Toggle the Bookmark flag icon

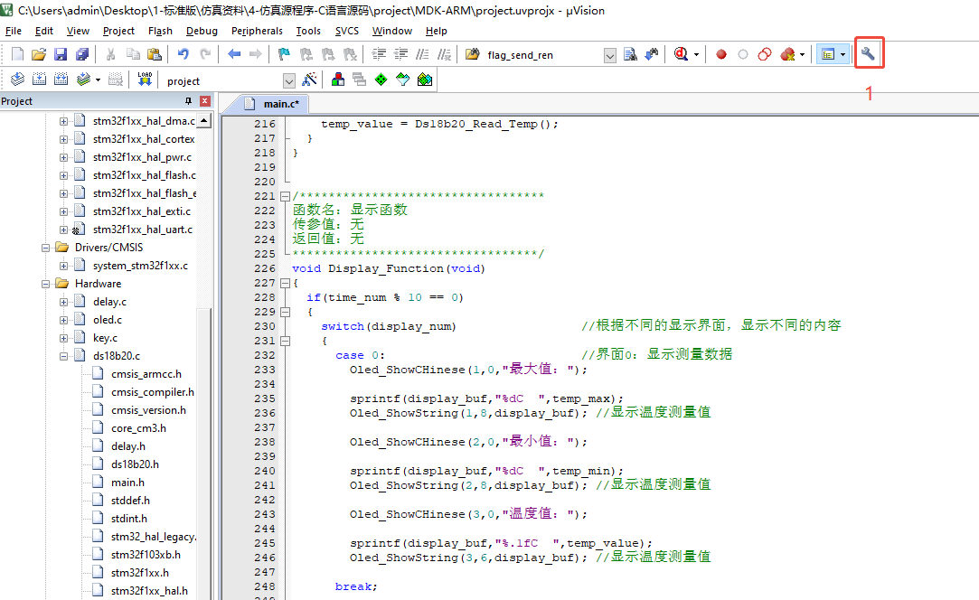pos(284,54)
